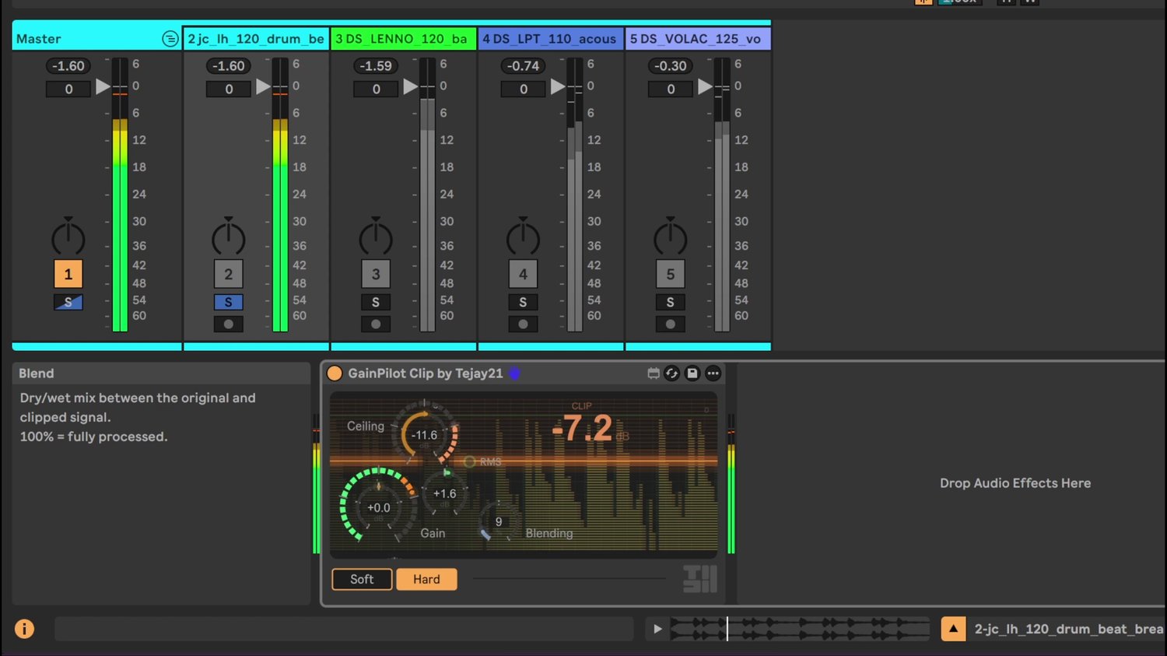The width and height of the screenshot is (1167, 656).
Task: Click the pan knob on track 4
Action: coord(523,237)
